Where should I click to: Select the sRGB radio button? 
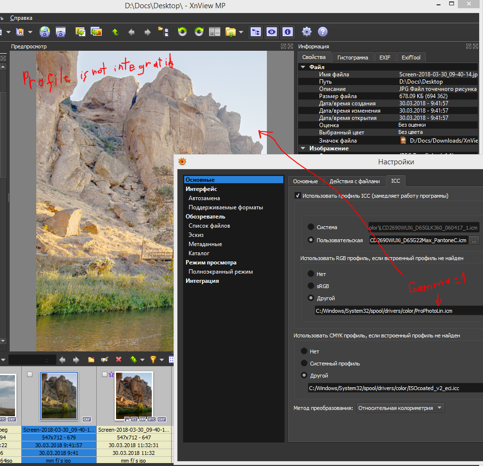[x=311, y=286]
